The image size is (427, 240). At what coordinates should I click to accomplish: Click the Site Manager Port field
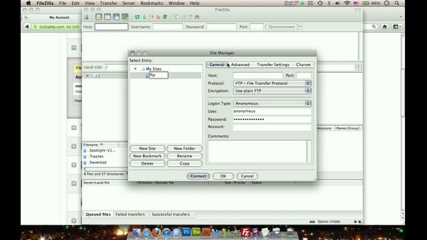304,75
